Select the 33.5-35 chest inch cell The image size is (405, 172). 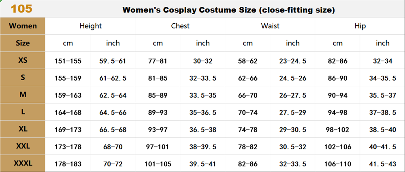tap(203, 96)
